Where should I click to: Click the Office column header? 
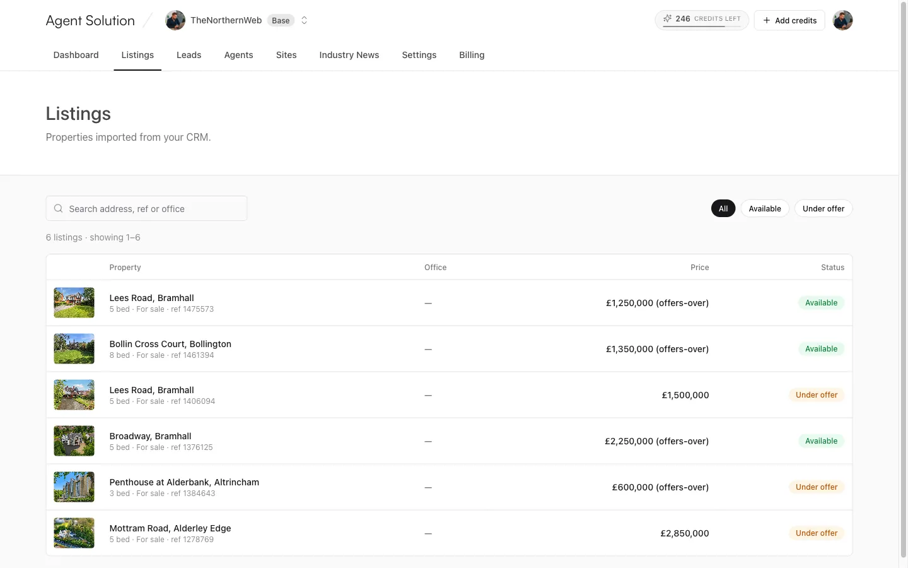(435, 268)
